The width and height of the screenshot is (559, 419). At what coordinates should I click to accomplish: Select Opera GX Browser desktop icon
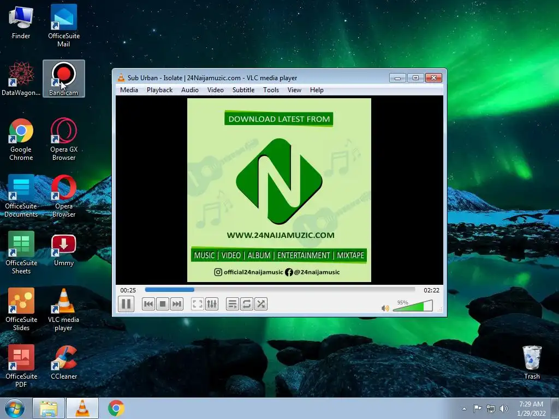pos(64,139)
